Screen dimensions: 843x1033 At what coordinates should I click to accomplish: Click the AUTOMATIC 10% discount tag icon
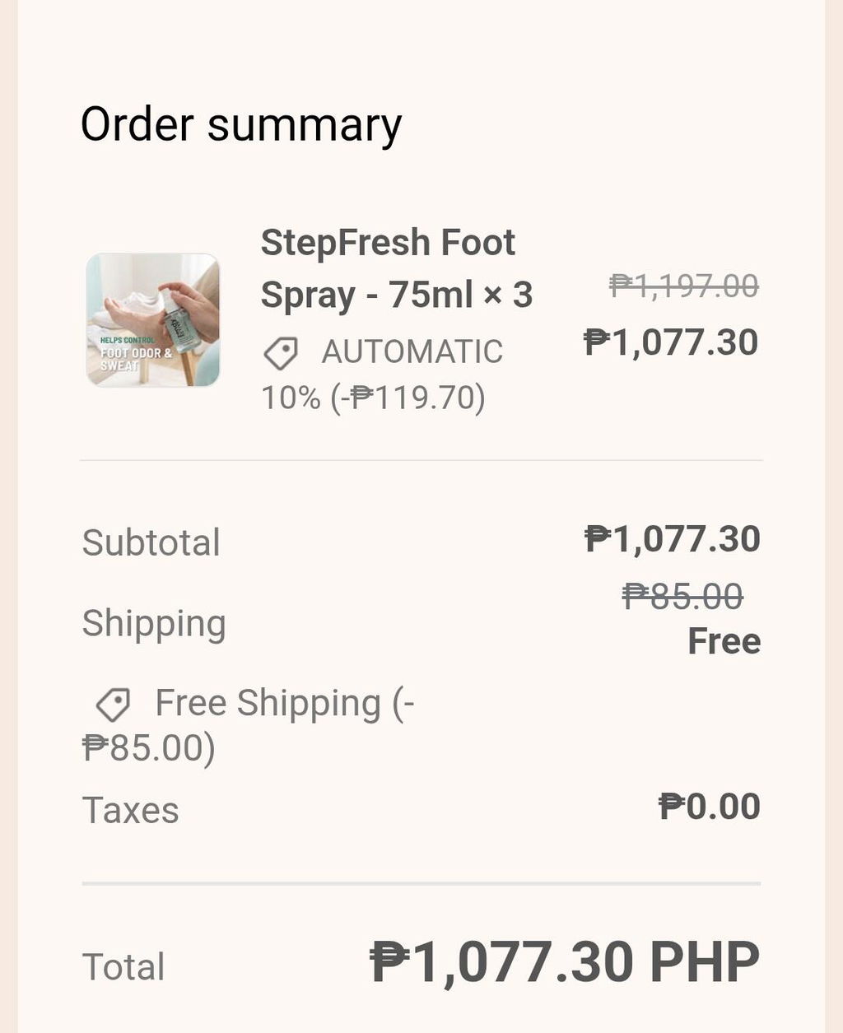281,353
